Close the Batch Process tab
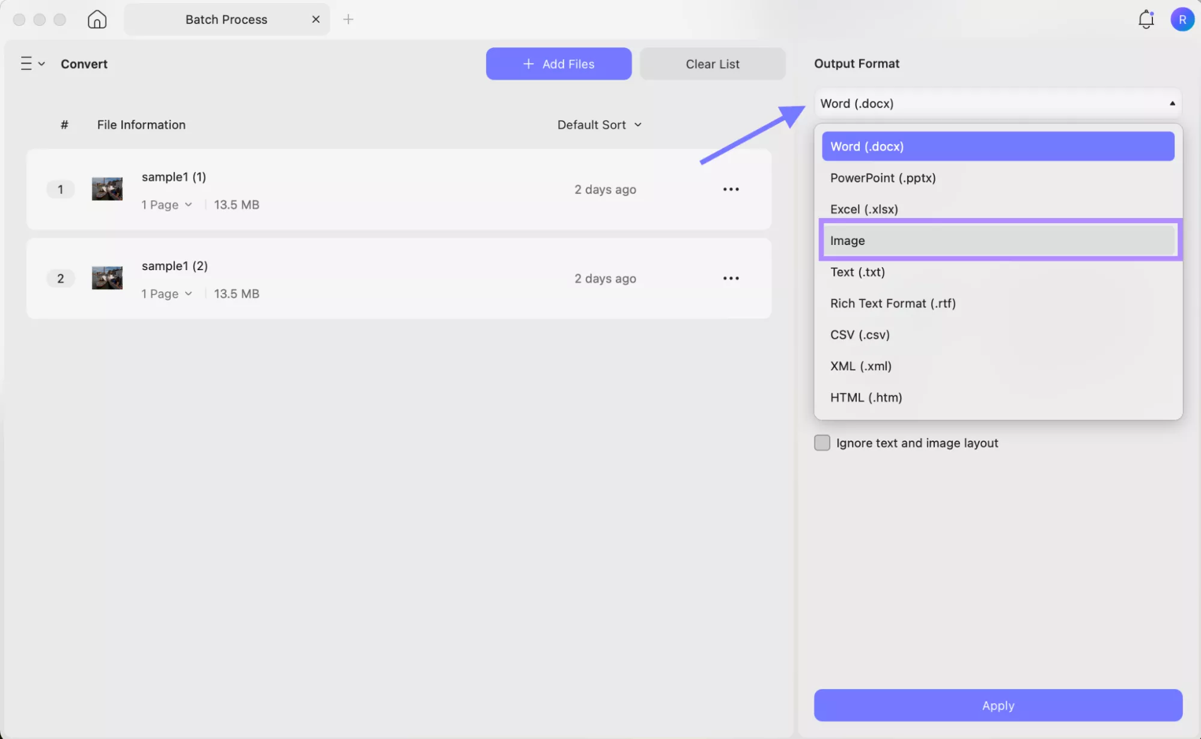Image resolution: width=1201 pixels, height=739 pixels. (x=316, y=19)
